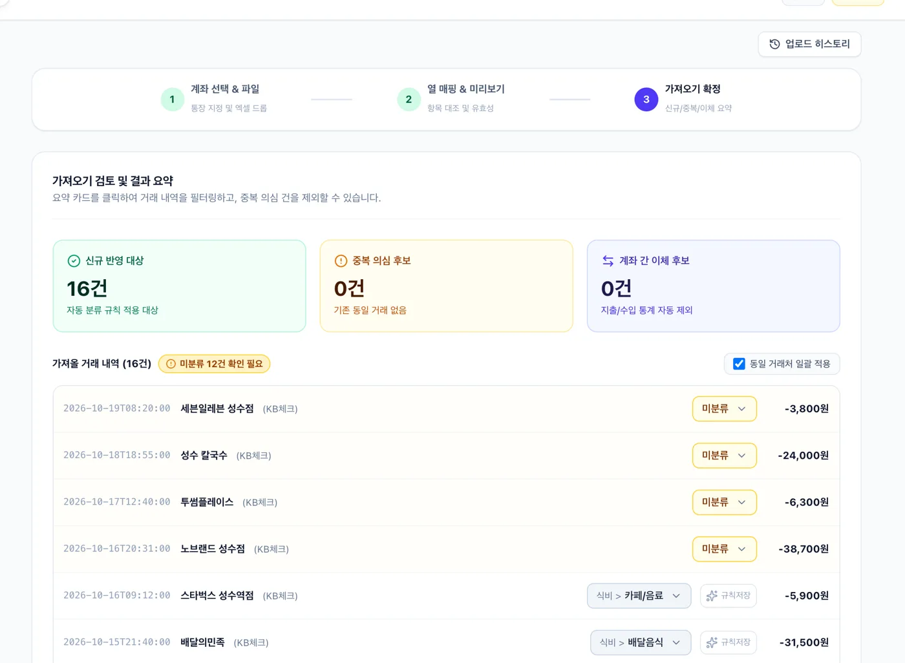This screenshot has width=905, height=663.
Task: Click the warning icon in 미분류 12건 badge
Action: coord(171,364)
